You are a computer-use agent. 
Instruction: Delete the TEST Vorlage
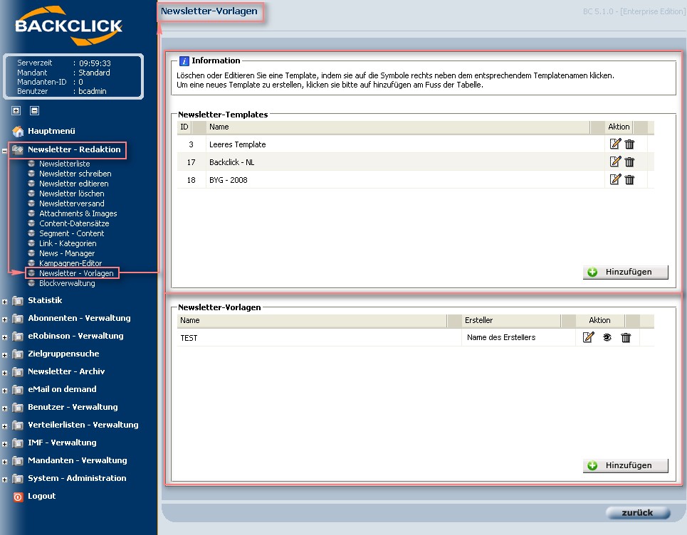click(x=626, y=337)
